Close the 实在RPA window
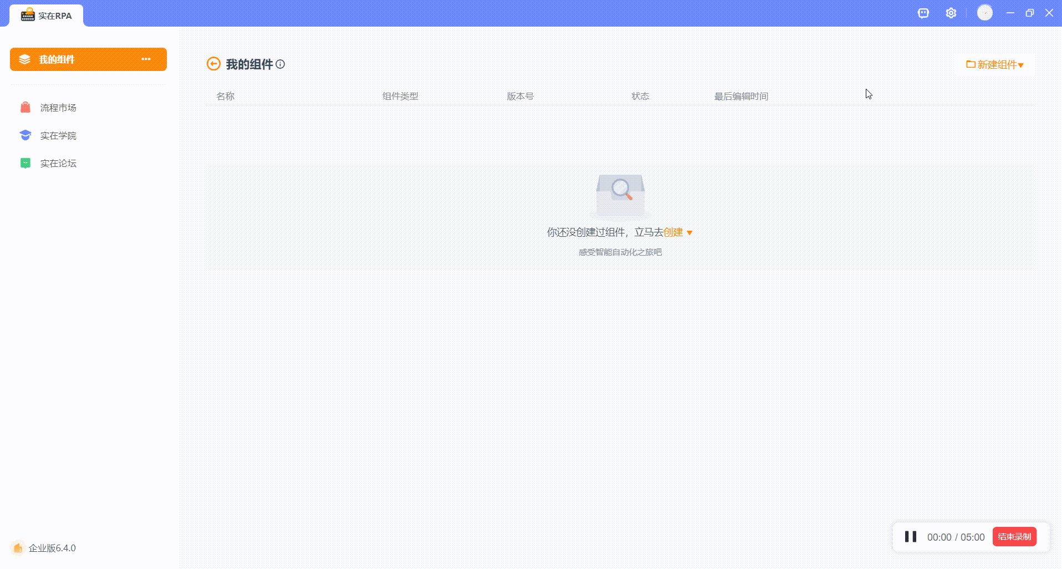The height and width of the screenshot is (569, 1062). tap(1049, 13)
